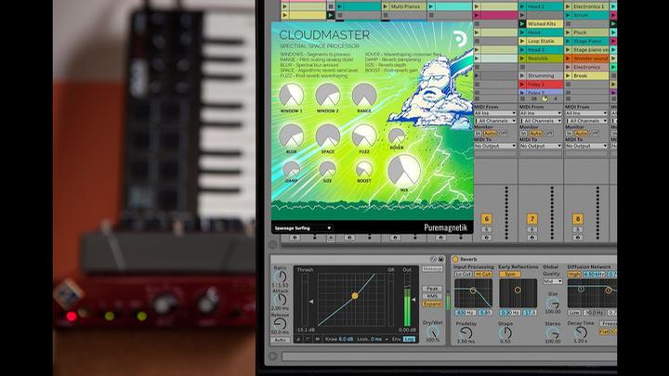This screenshot has height=376, width=669.
Task: Adjust the compressor Dry/Wet knob
Action: coord(433,331)
